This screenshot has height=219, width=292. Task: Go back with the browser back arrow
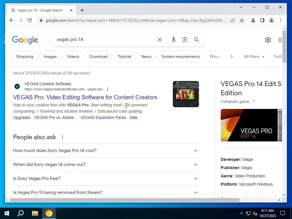tap(11, 20)
